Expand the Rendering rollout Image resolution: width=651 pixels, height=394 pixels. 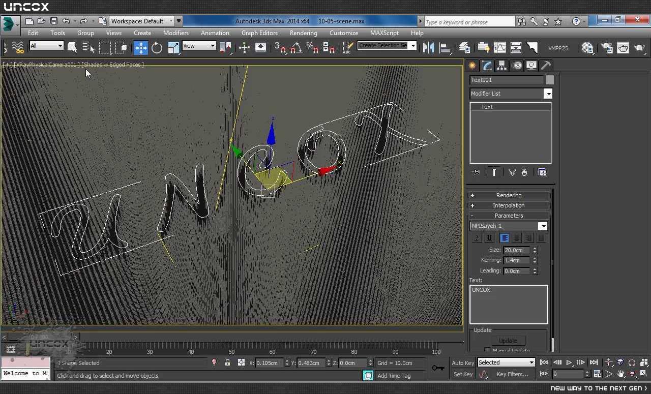pyautogui.click(x=509, y=195)
